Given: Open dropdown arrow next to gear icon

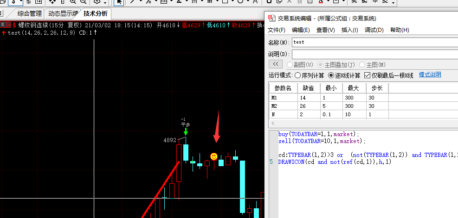Looking at the screenshot, I should [104, 3].
